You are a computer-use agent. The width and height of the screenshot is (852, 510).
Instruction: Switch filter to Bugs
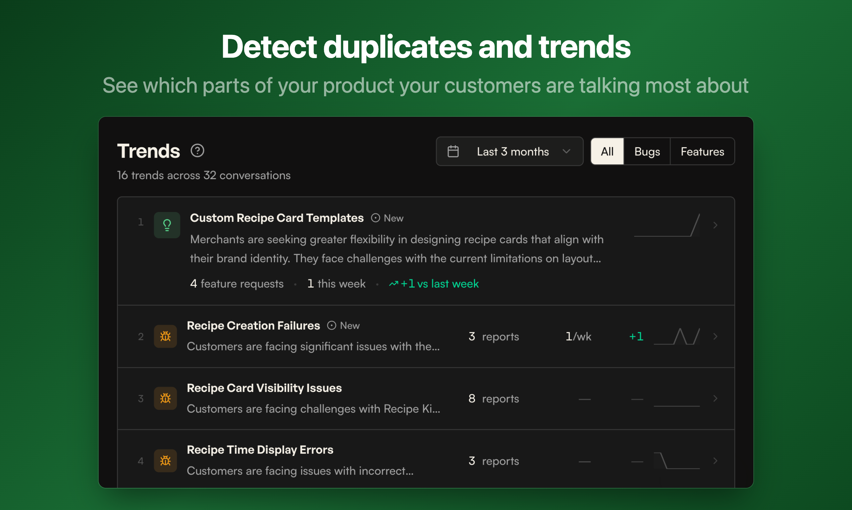647,152
